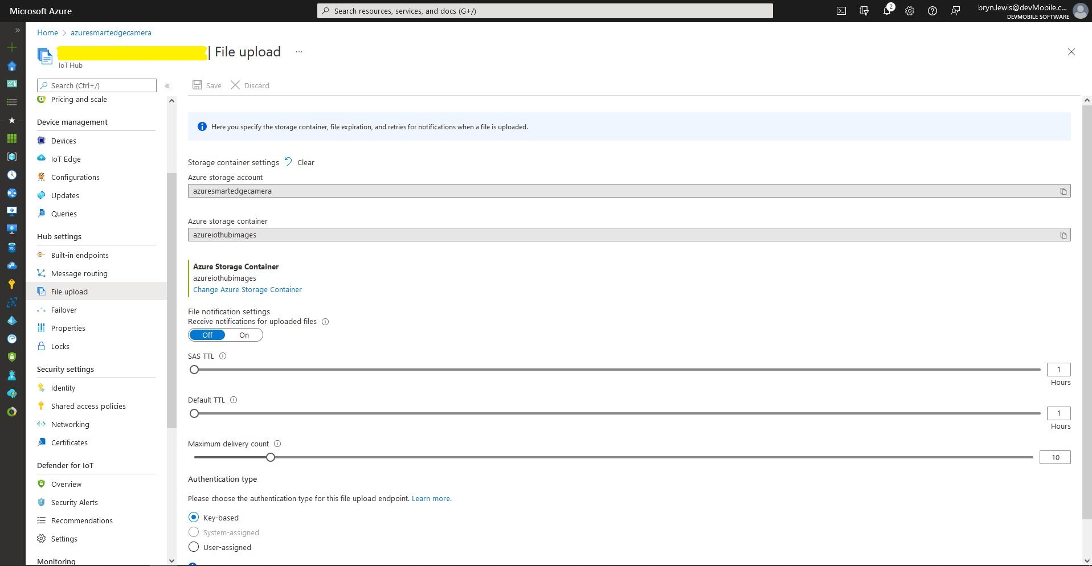This screenshot has width=1092, height=566.
Task: Select Key-based authentication type
Action: [x=194, y=518]
